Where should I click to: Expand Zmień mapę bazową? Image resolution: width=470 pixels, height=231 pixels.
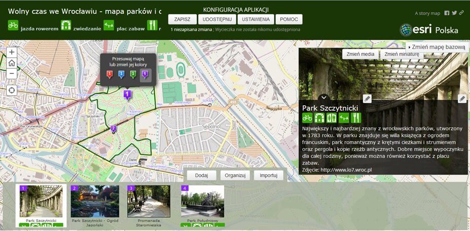pos(438,47)
